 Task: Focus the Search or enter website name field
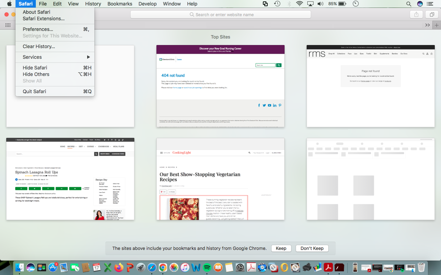coord(220,14)
